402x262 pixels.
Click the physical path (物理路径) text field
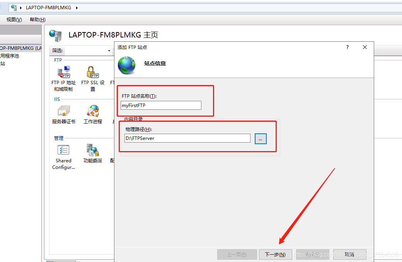coord(187,138)
